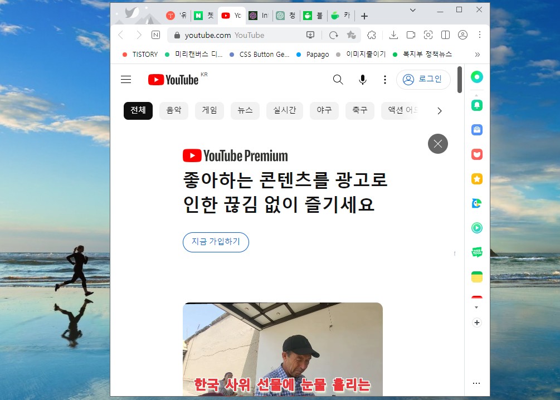
Task: Reload the page
Action: [334, 35]
